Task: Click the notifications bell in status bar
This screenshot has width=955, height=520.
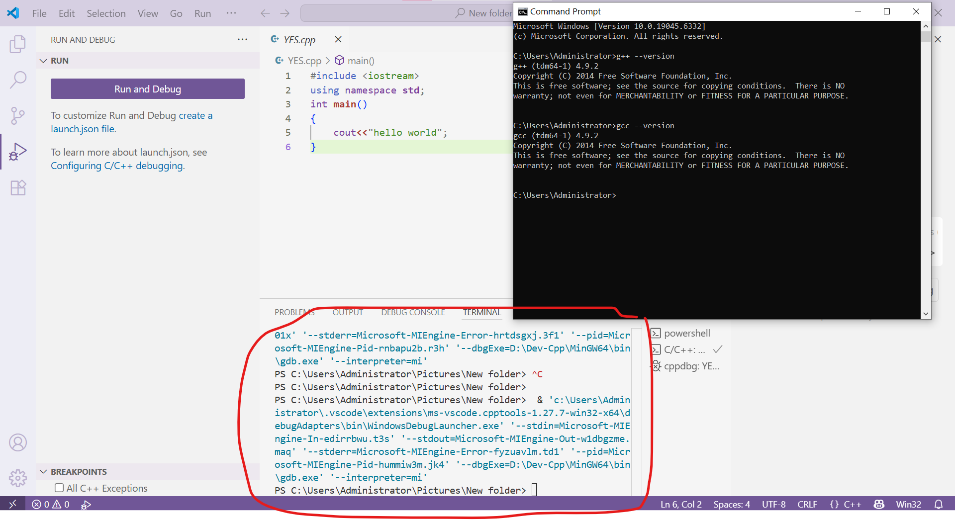Action: [x=938, y=504]
